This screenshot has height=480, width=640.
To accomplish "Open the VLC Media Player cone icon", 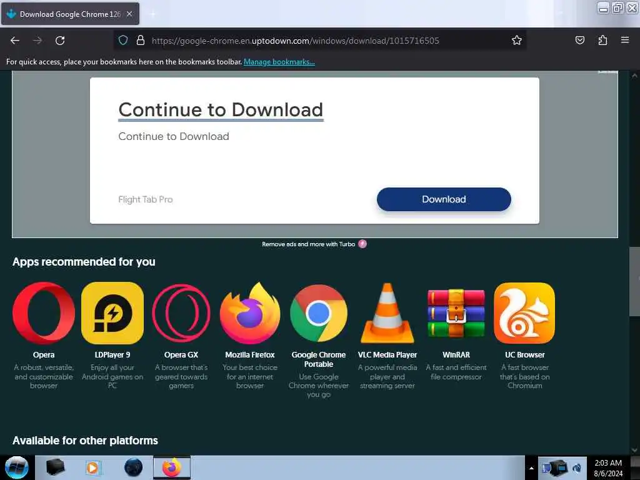I will click(387, 313).
